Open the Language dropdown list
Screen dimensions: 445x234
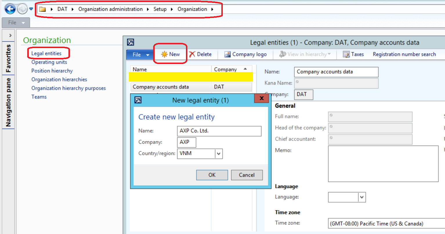click(x=361, y=197)
